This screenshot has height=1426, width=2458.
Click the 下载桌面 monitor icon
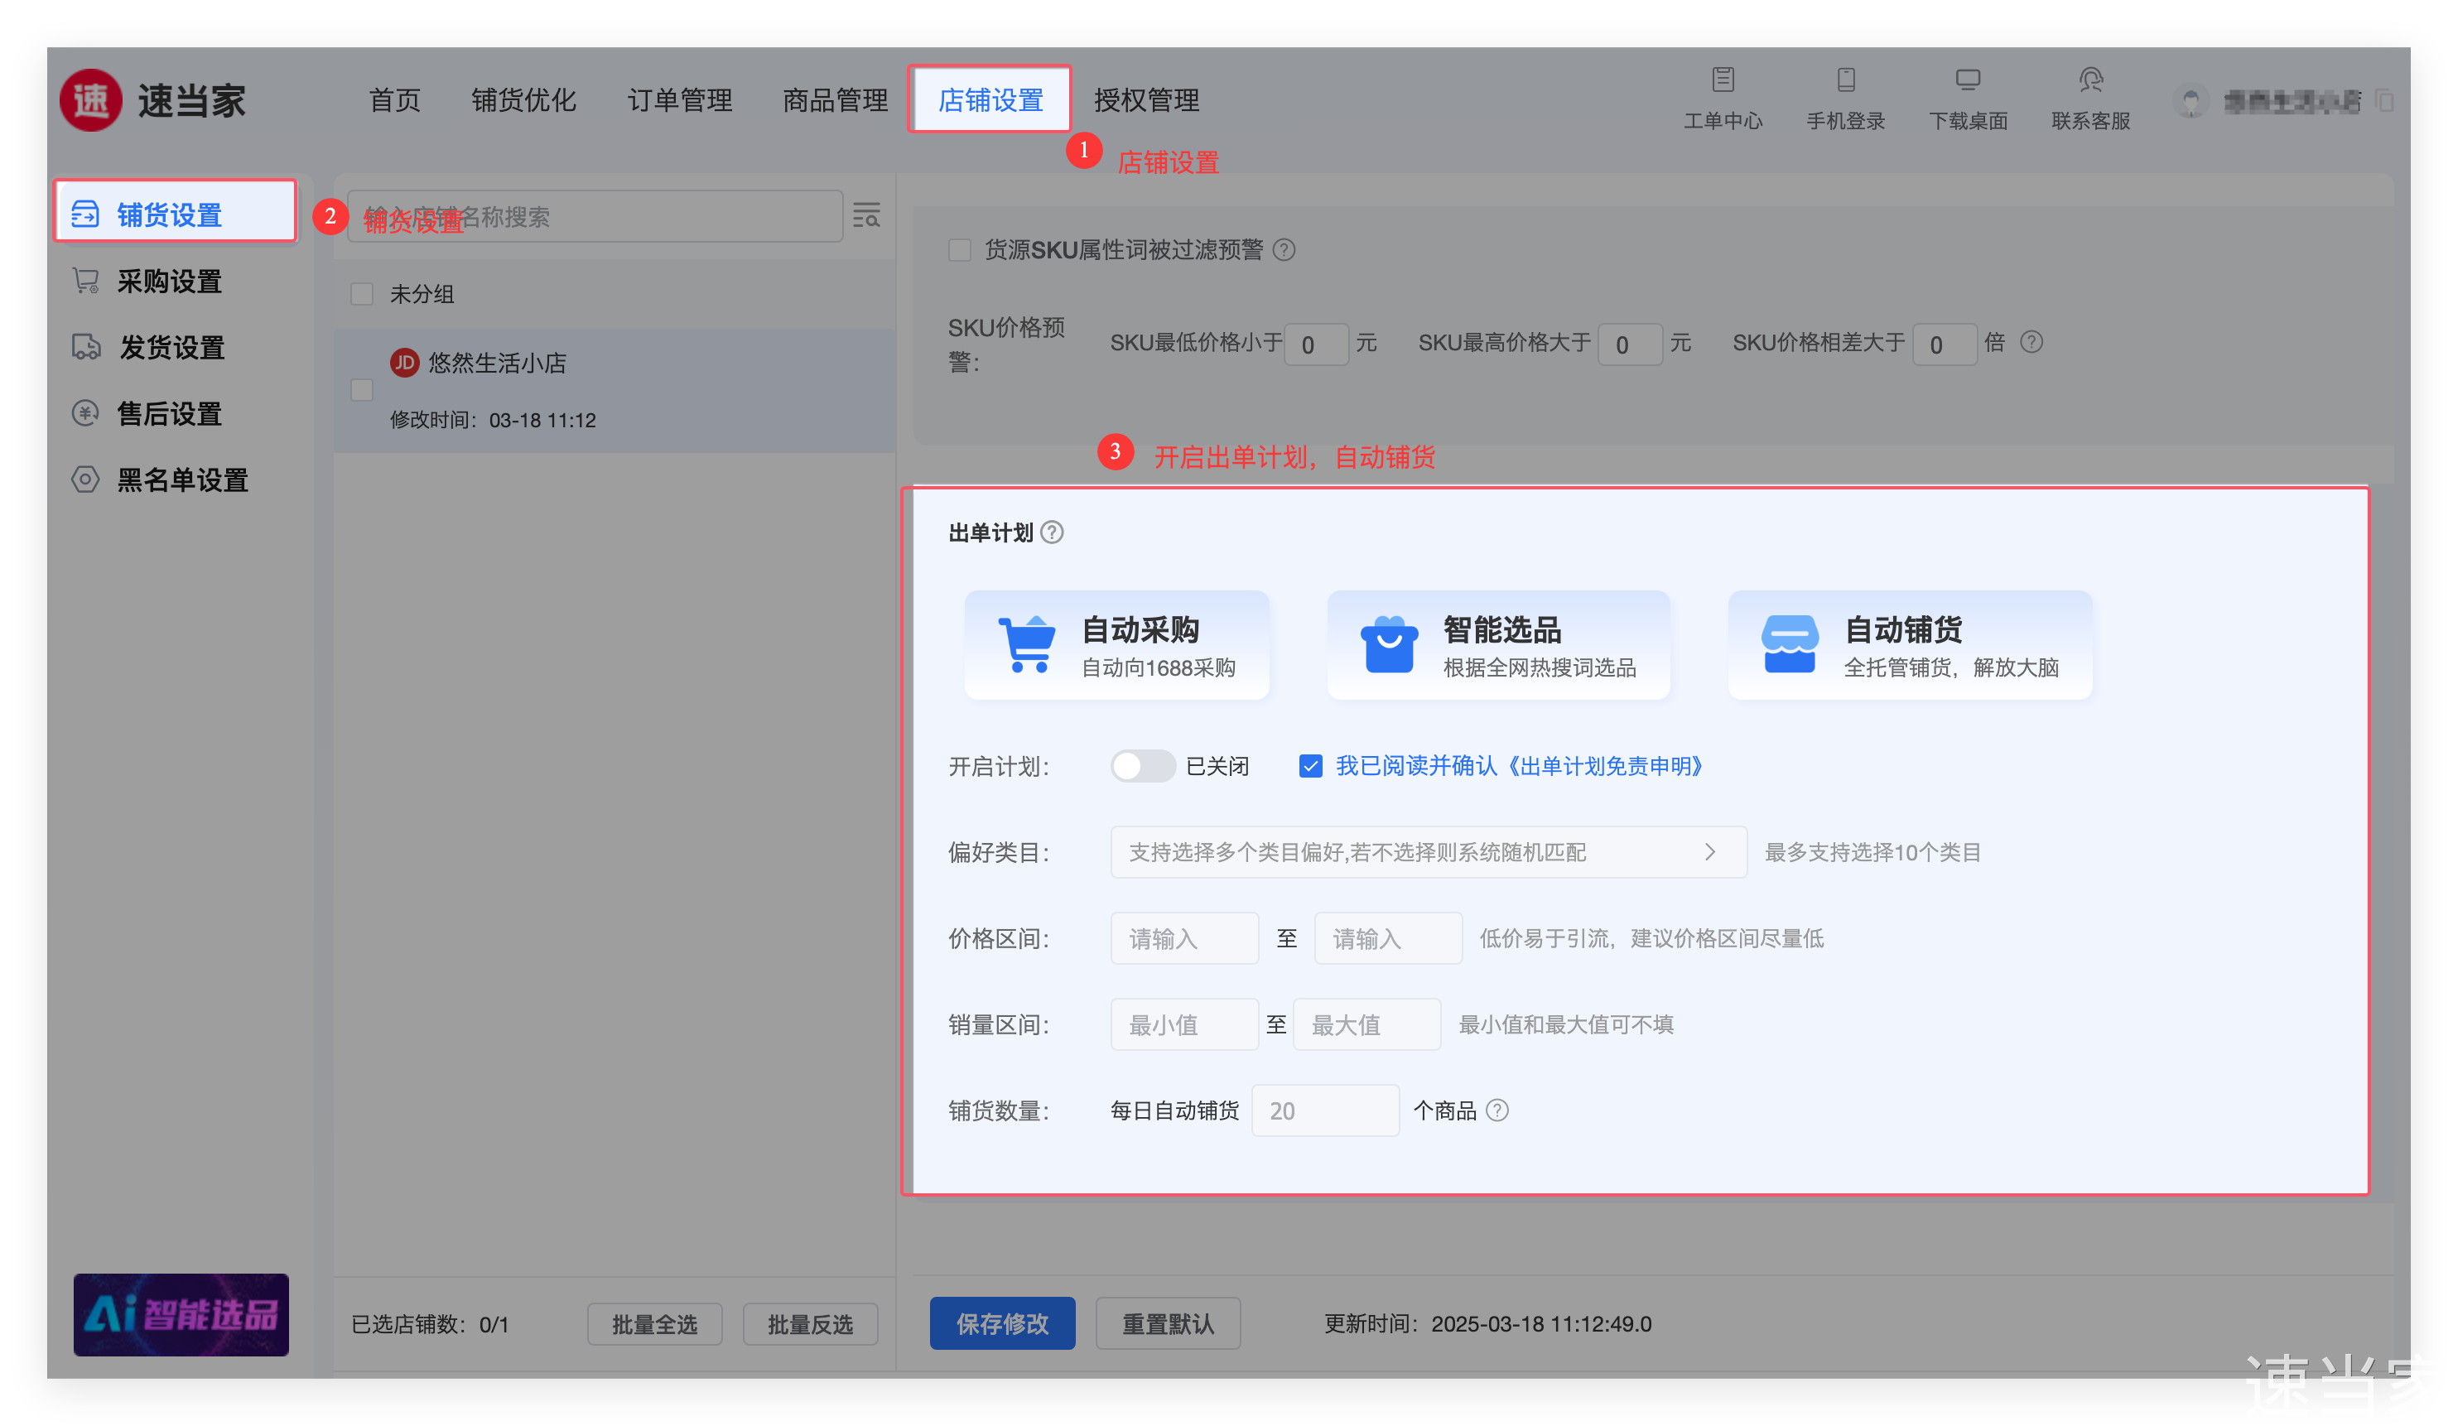(1968, 81)
